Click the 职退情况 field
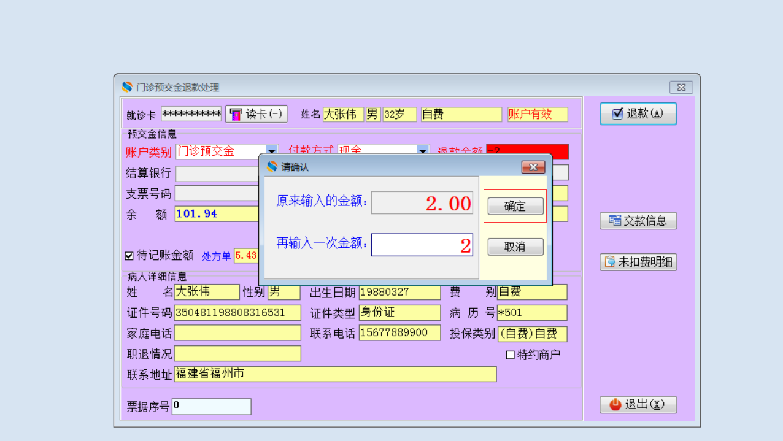The width and height of the screenshot is (783, 441). (x=237, y=353)
